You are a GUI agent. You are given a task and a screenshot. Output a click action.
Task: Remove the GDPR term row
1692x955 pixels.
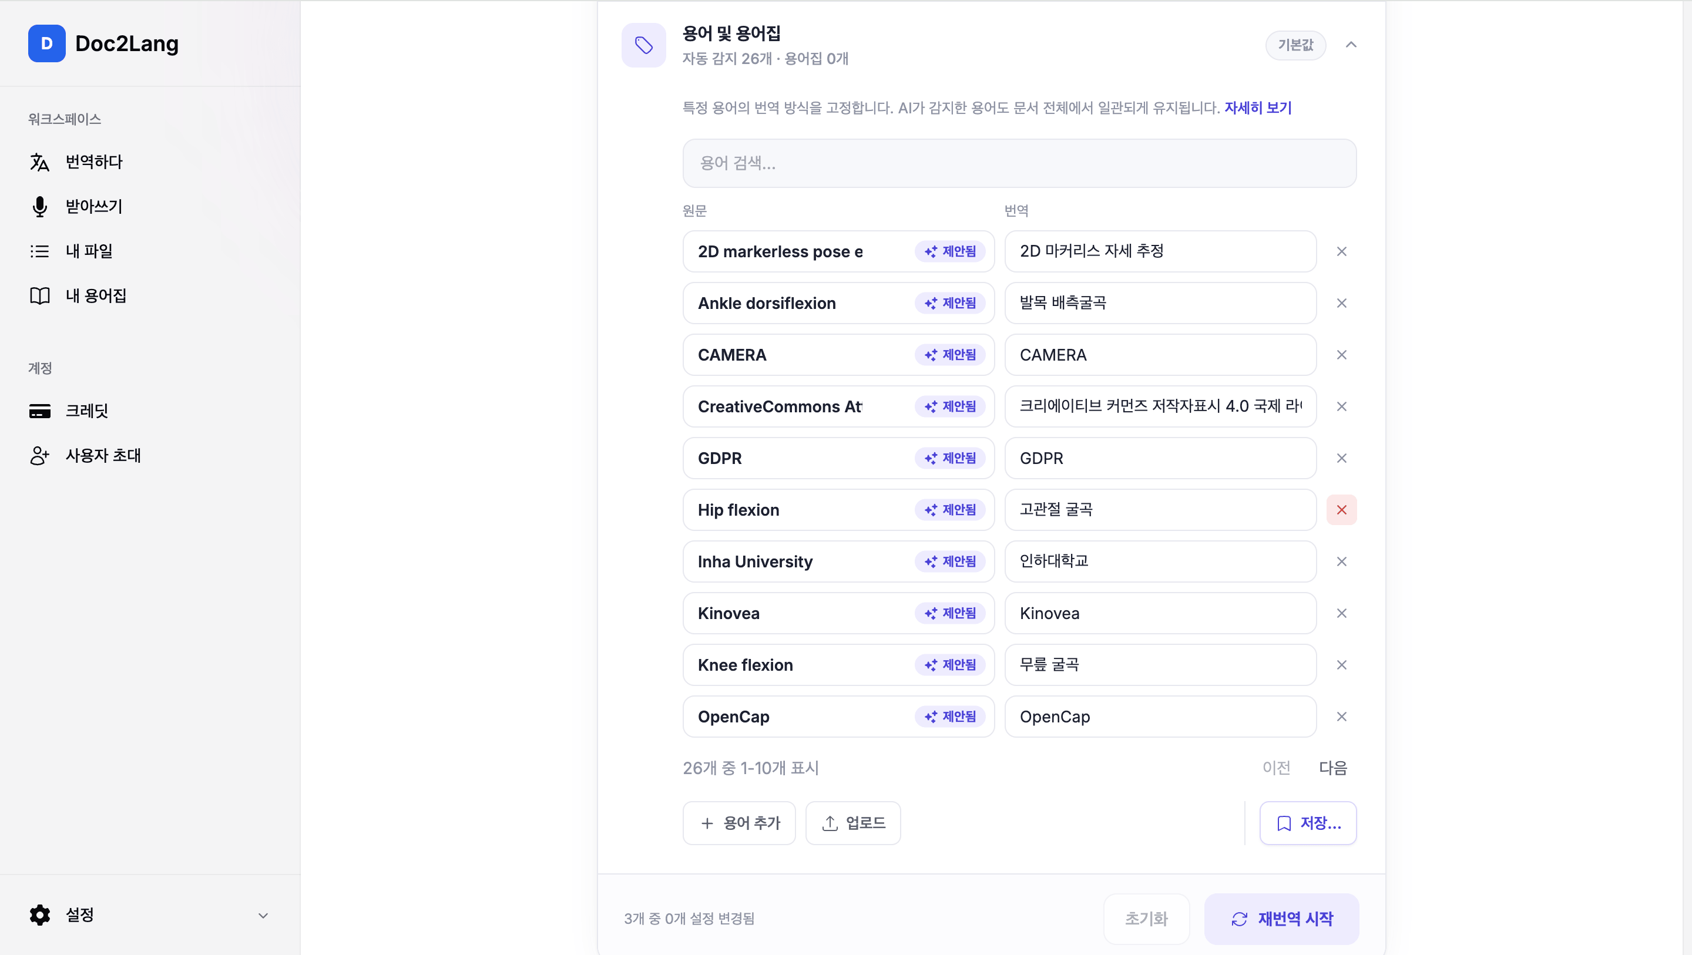click(x=1342, y=458)
